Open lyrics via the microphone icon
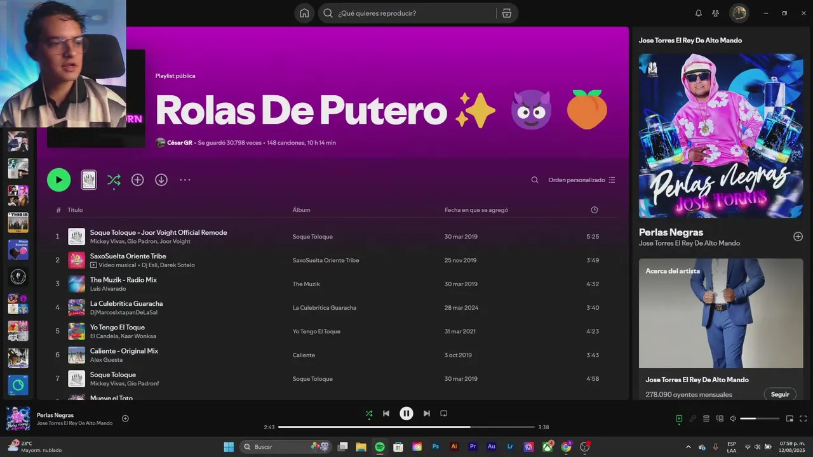 [x=692, y=418]
